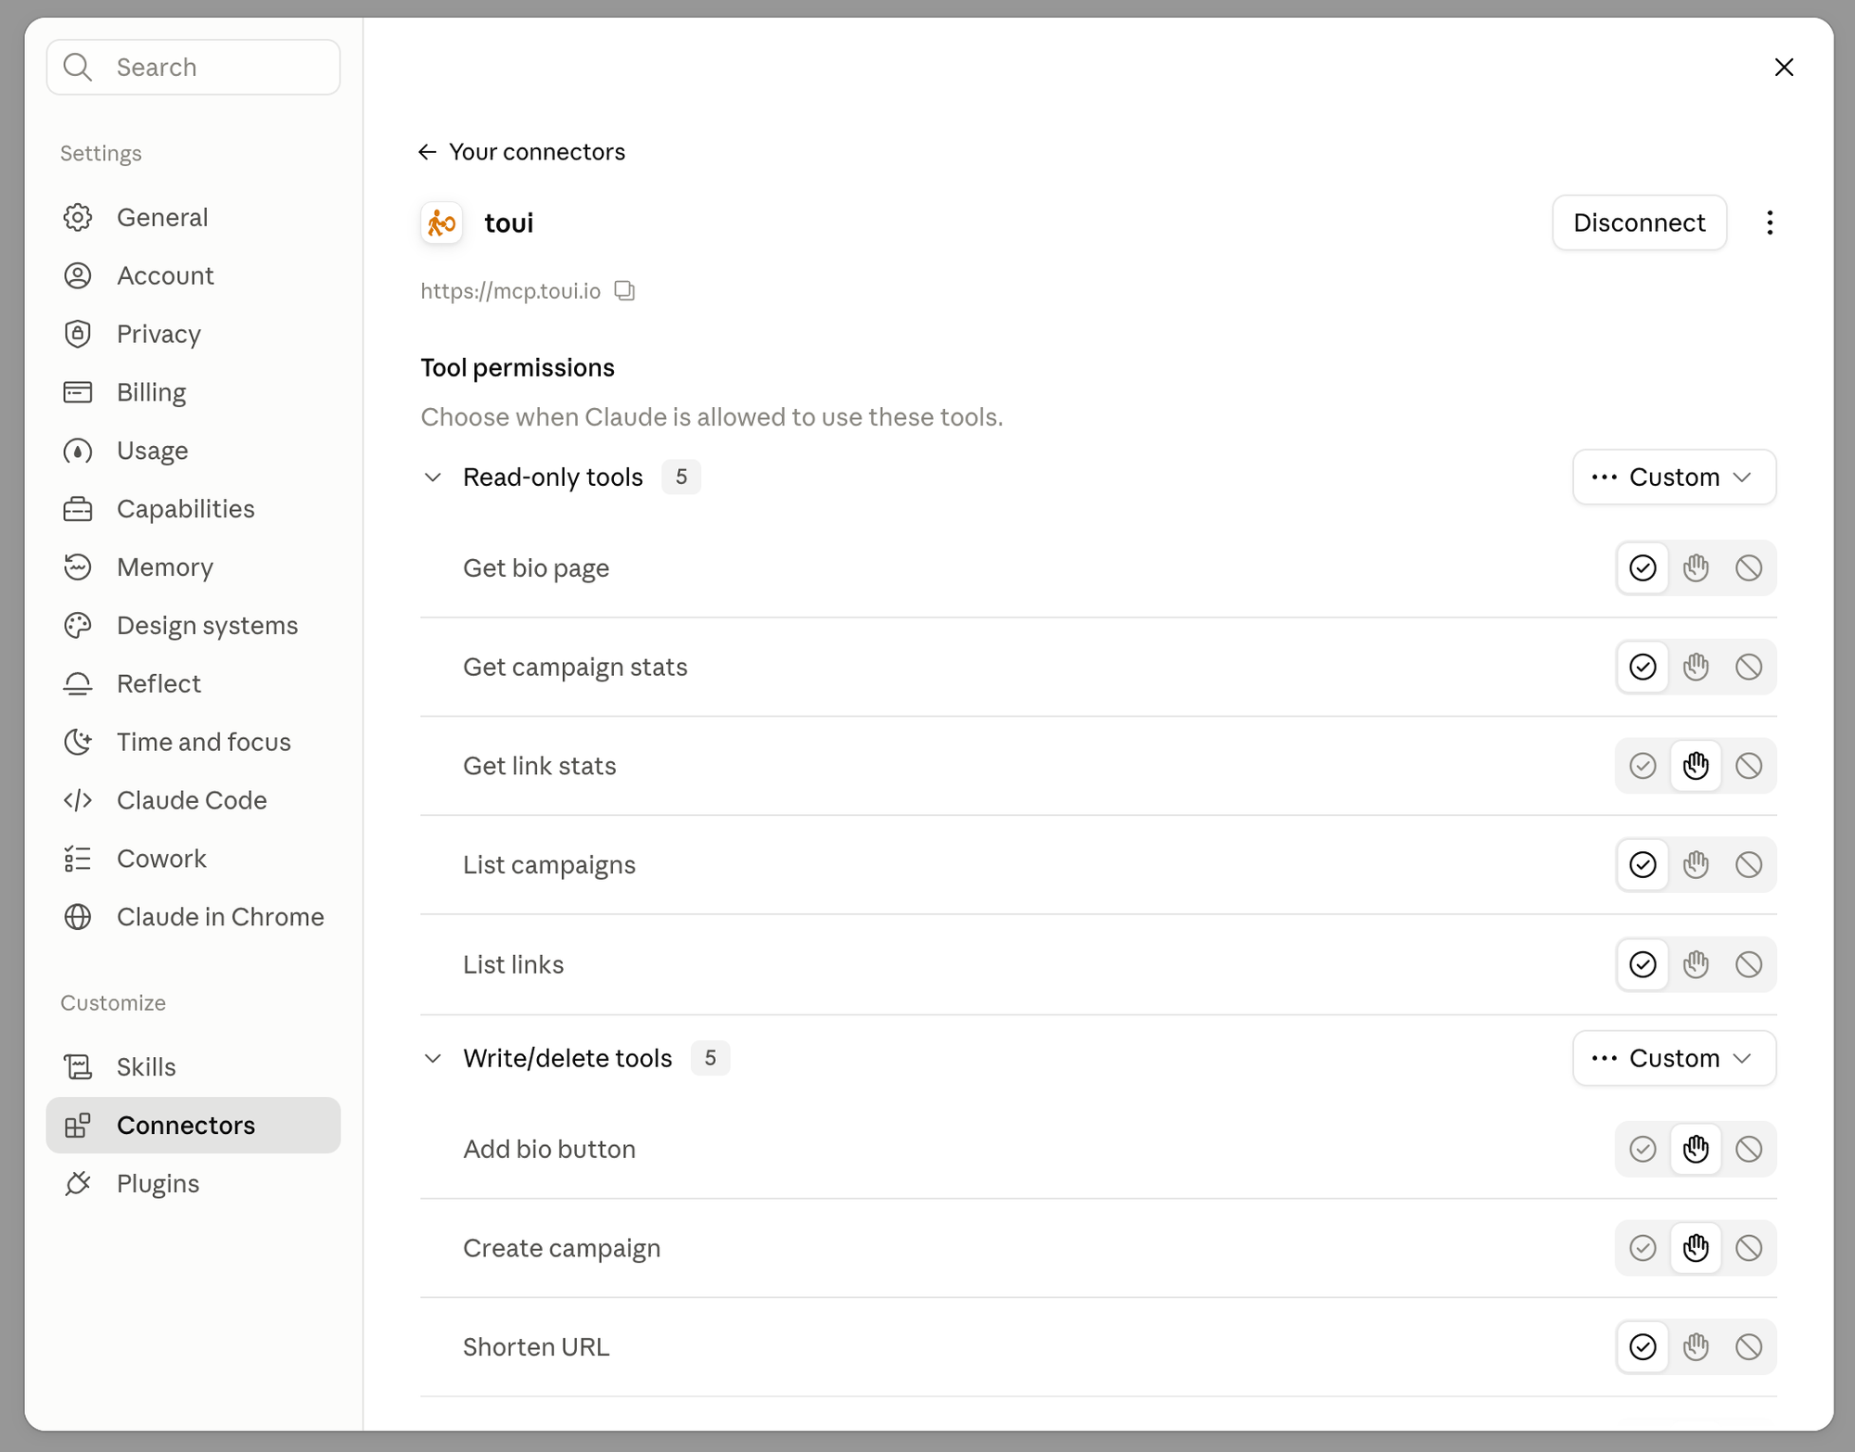
Task: Block the List links tool
Action: tap(1748, 964)
